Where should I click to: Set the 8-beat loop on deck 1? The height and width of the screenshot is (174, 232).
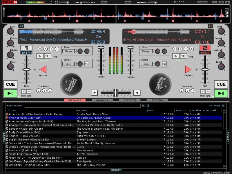click(39, 49)
